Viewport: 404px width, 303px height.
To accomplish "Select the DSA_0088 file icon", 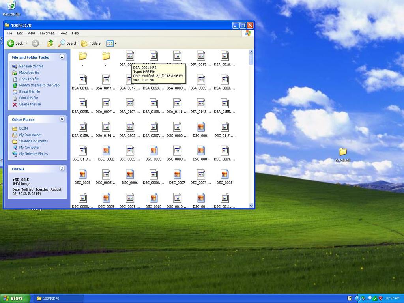I will point(224,80).
